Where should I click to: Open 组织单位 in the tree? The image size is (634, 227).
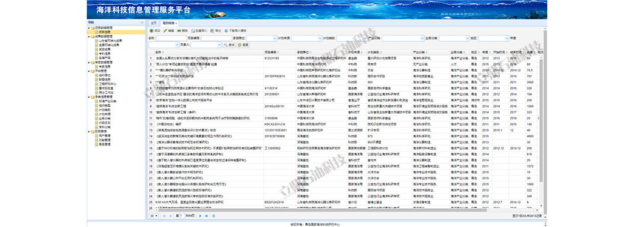[x=104, y=75]
